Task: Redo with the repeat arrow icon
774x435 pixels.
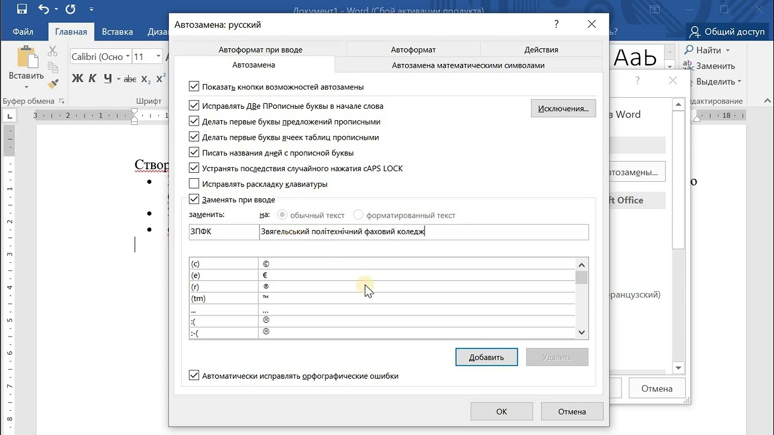Action: tap(70, 9)
